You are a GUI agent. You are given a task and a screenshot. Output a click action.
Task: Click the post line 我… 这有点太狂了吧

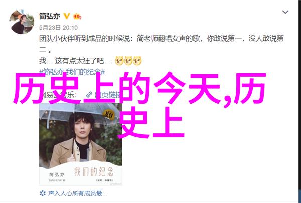pyautogui.click(x=76, y=61)
